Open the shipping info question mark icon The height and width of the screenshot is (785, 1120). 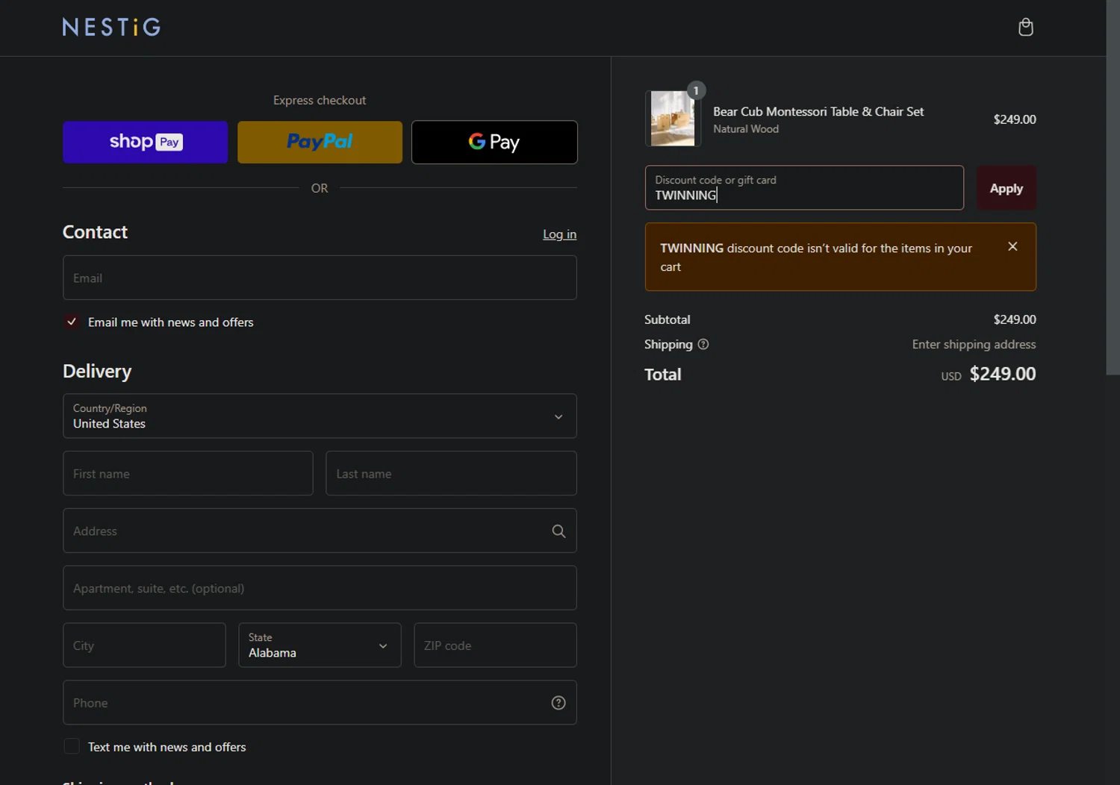(703, 345)
